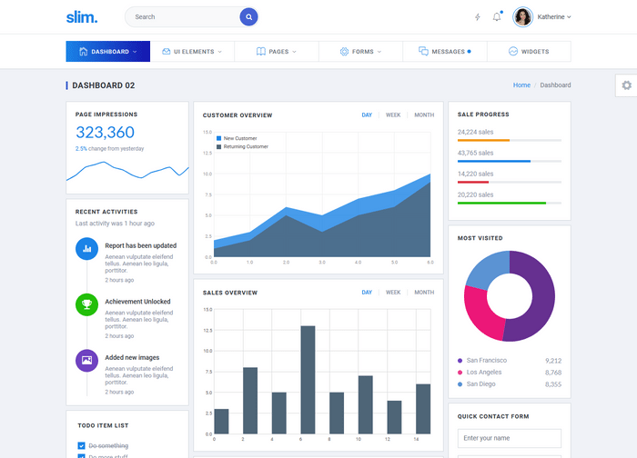The image size is (637, 458).
Task: Open the lightning bolt activity icon
Action: click(478, 17)
